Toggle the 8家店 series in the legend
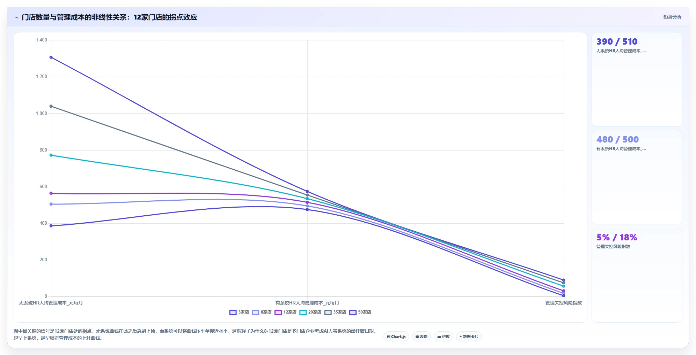Viewport: 696px width, 355px height. tap(262, 312)
